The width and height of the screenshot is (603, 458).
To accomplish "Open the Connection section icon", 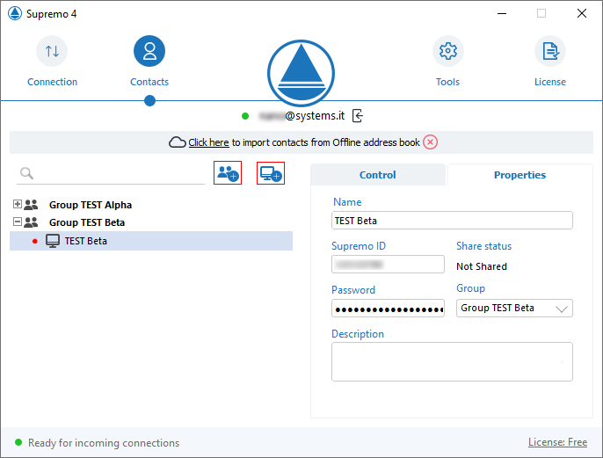I will tap(52, 51).
